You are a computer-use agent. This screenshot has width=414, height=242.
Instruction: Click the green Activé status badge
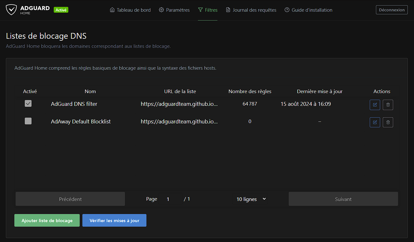[61, 10]
